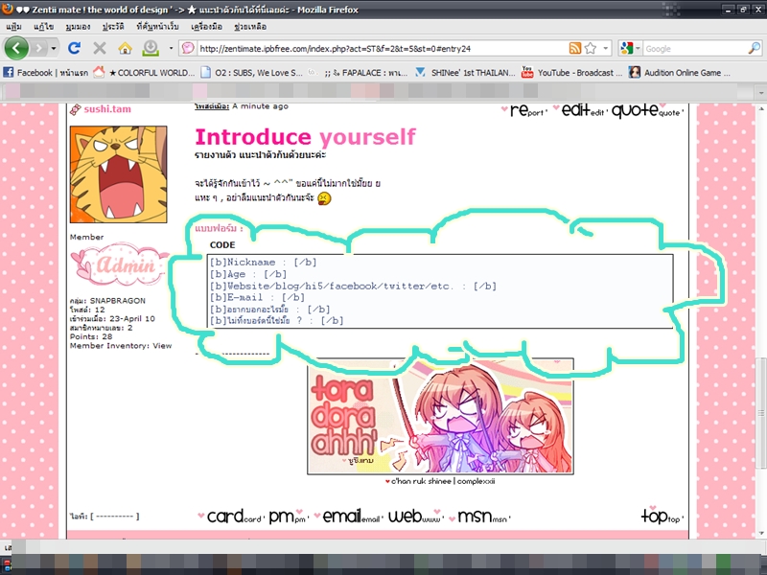Screen dimensions: 767x575
Task: Click the quote button on the post
Action: tap(646, 111)
